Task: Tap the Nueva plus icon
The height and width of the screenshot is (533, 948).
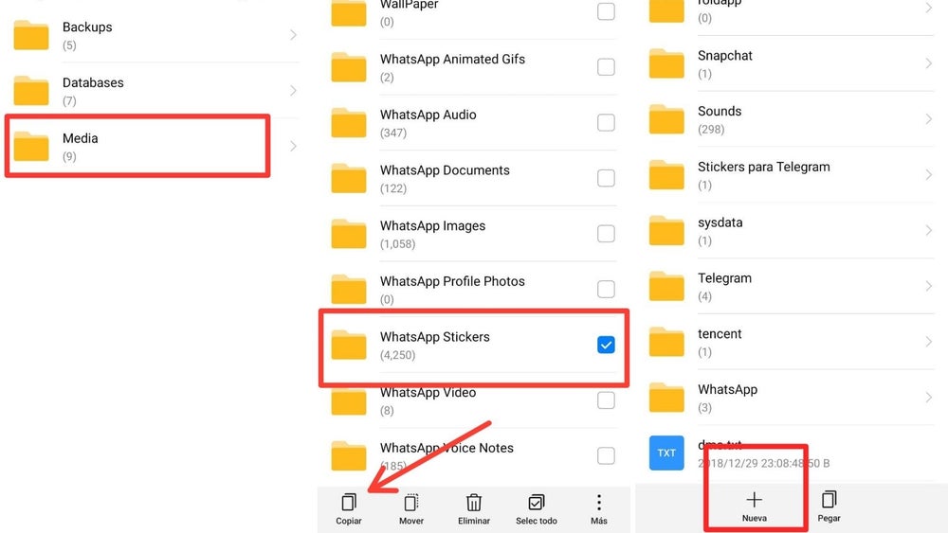Action: [755, 500]
